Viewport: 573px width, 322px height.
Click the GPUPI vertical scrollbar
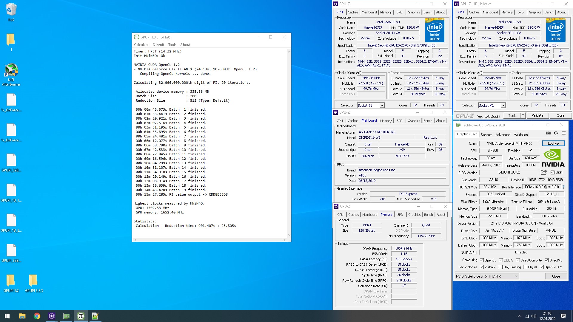point(289,143)
